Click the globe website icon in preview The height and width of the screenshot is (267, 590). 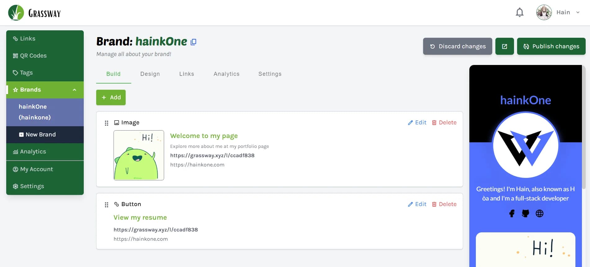pyautogui.click(x=539, y=213)
